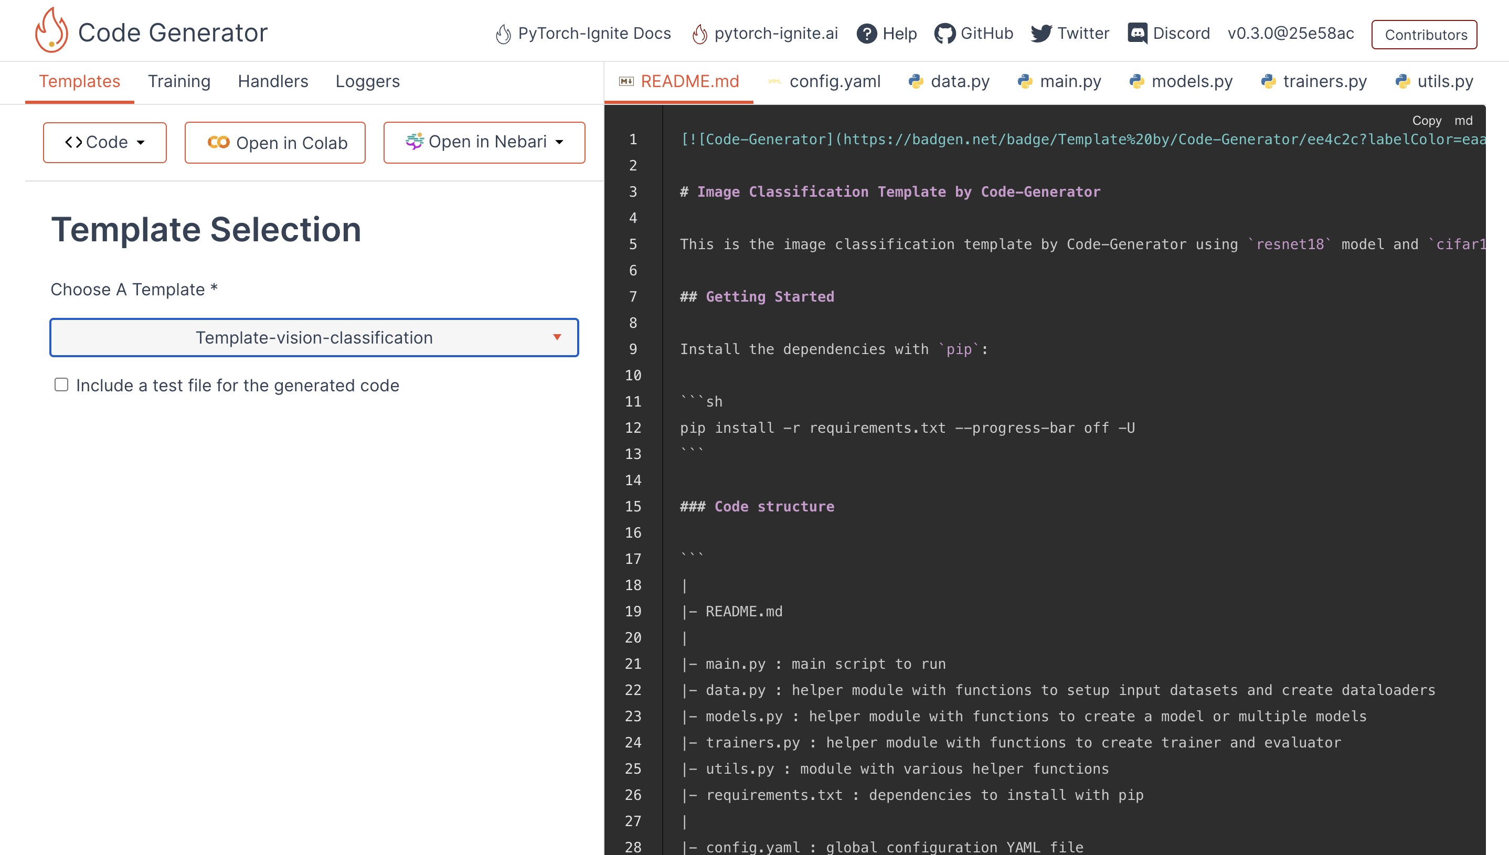Viewport: 1509px width, 855px height.
Task: Expand the Code button dropdown arrow
Action: pyautogui.click(x=141, y=143)
